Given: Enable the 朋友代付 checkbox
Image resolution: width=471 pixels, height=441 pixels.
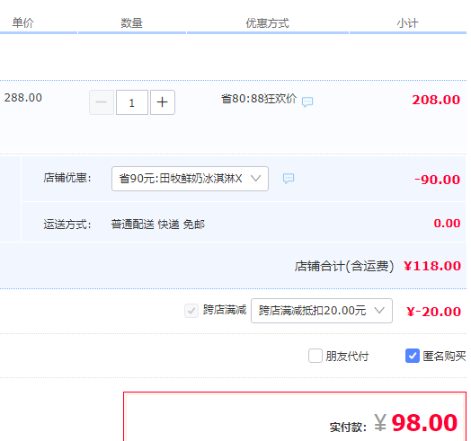Looking at the screenshot, I should [x=315, y=356].
